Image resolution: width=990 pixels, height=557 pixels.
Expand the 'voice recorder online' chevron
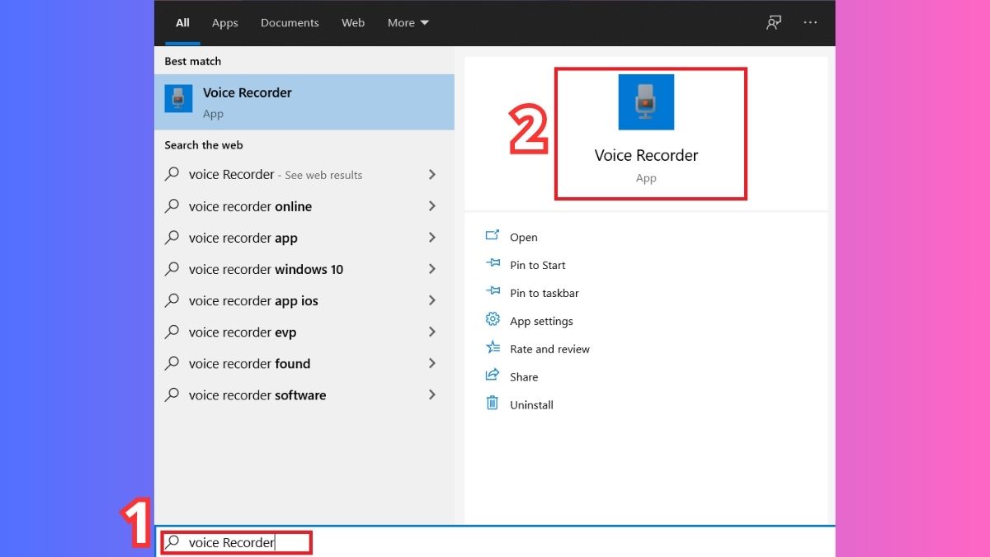pyautogui.click(x=432, y=206)
